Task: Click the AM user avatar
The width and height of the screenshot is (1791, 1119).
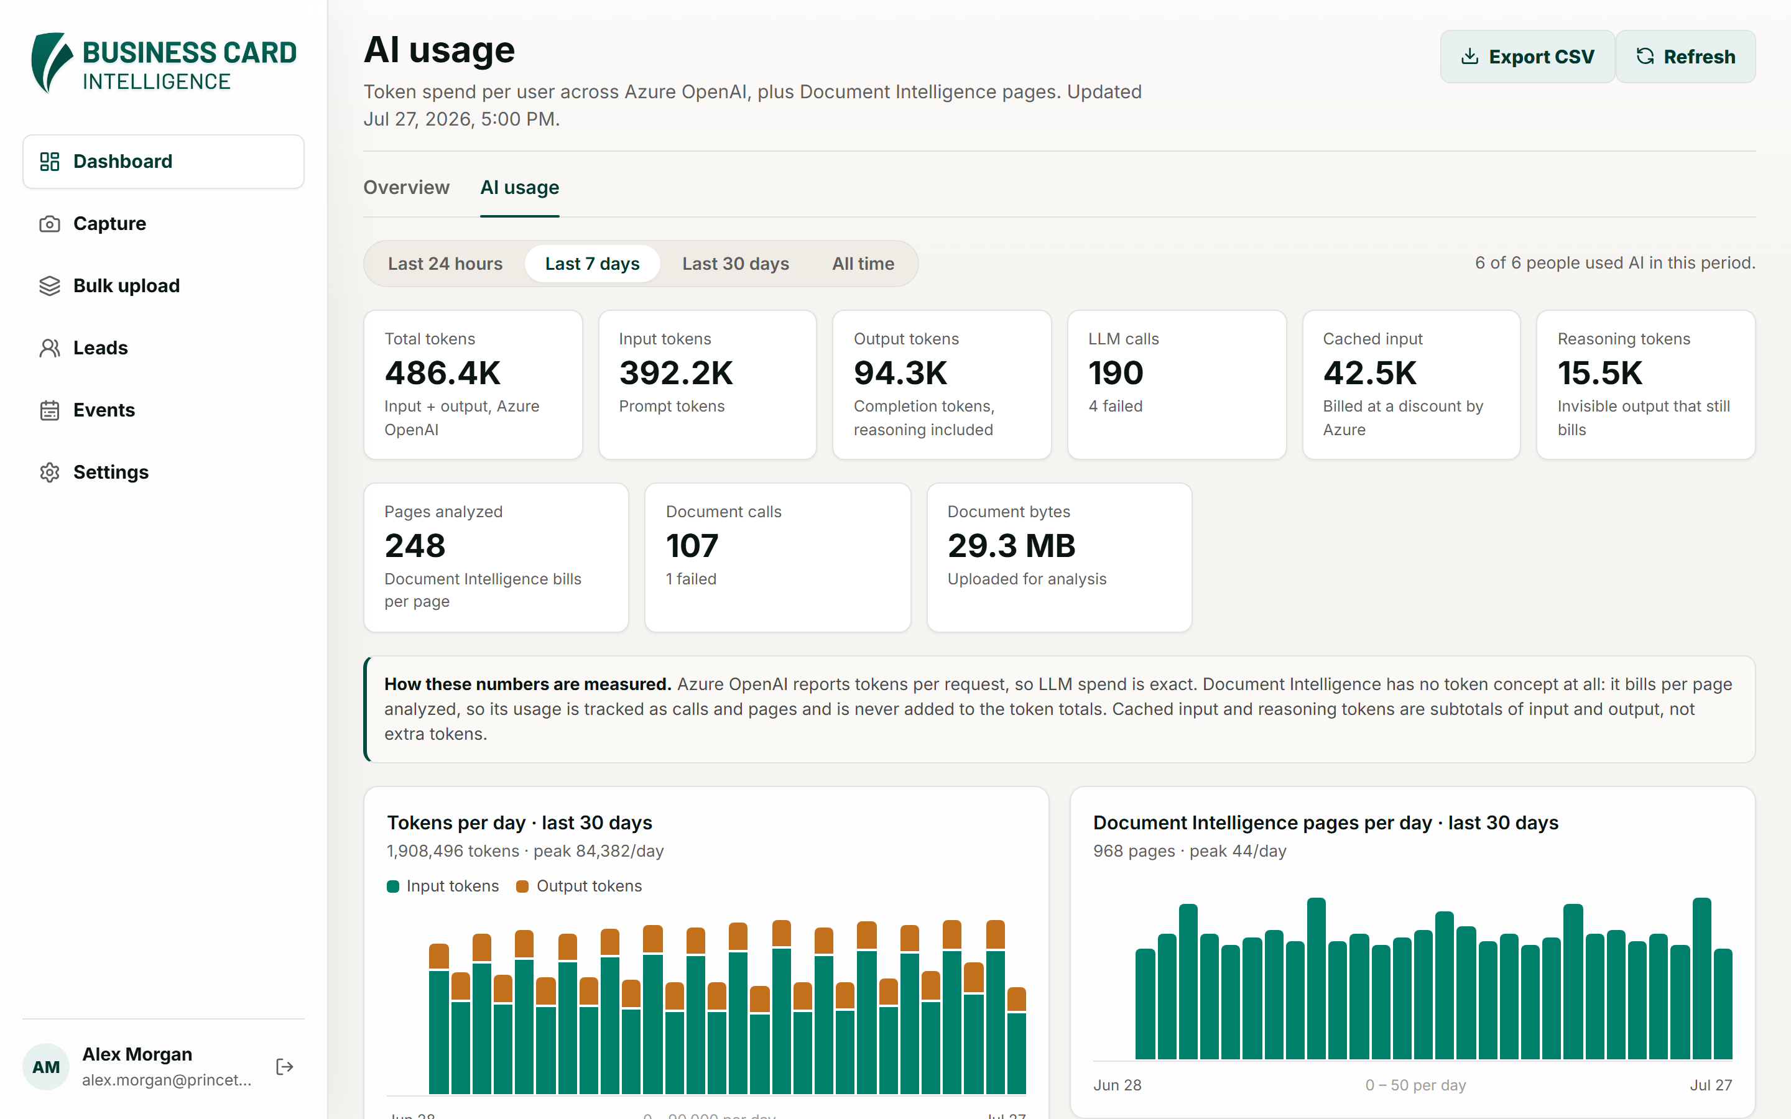Action: [46, 1066]
